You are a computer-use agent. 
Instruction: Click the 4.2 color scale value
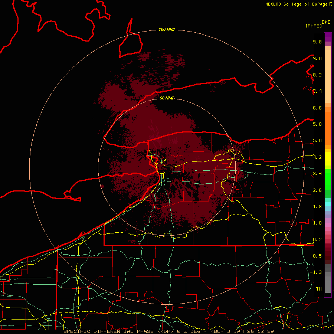(x=317, y=157)
